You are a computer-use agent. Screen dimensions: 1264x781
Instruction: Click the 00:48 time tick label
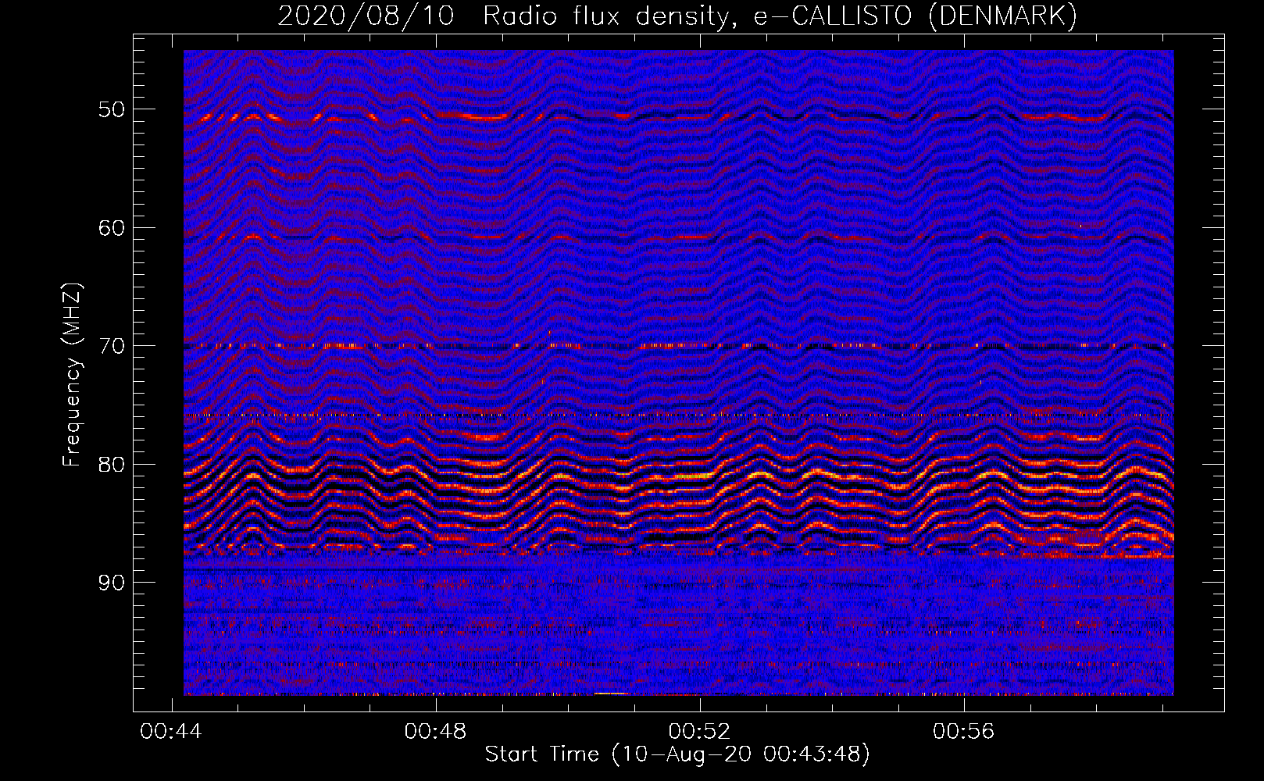coord(435,732)
